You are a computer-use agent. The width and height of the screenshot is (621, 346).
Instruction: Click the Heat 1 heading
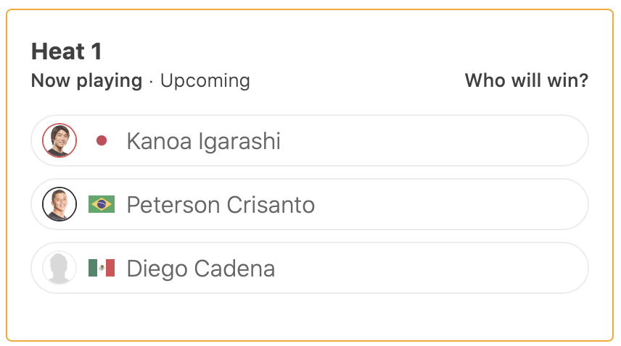(x=67, y=51)
